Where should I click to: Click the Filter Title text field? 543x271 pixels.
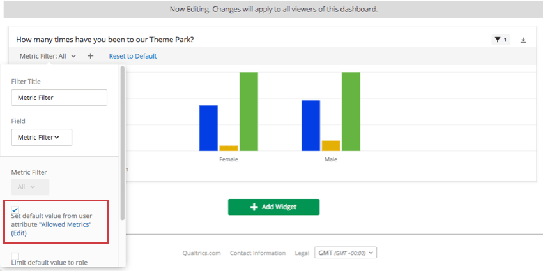click(x=59, y=98)
